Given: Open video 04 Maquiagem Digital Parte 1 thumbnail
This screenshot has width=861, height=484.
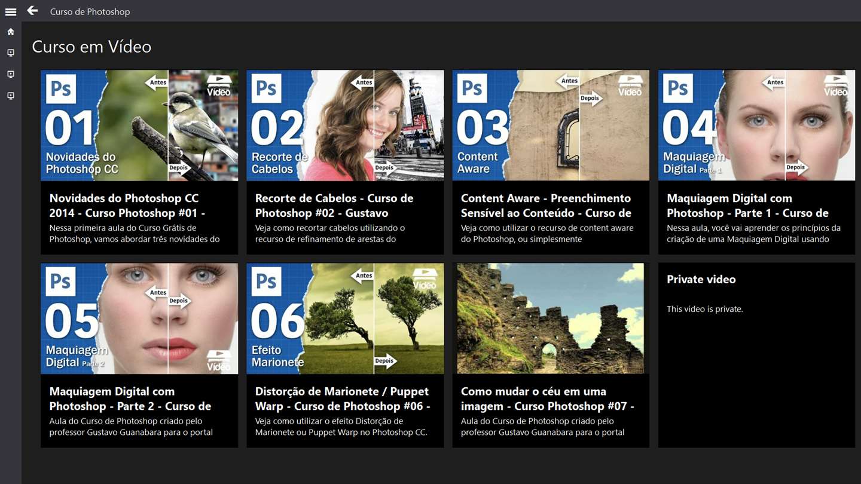Looking at the screenshot, I should (x=756, y=125).
